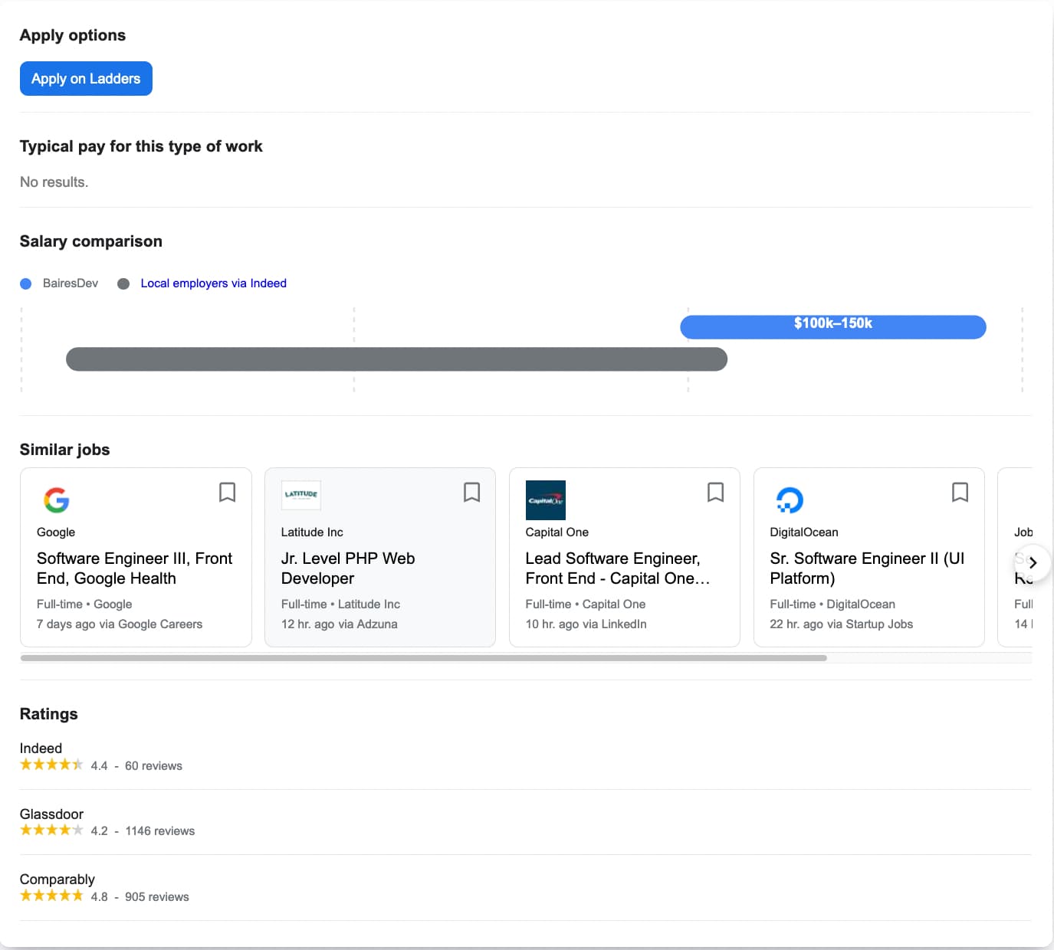
Task: Click the BairesDev legend label
Action: 71,283
